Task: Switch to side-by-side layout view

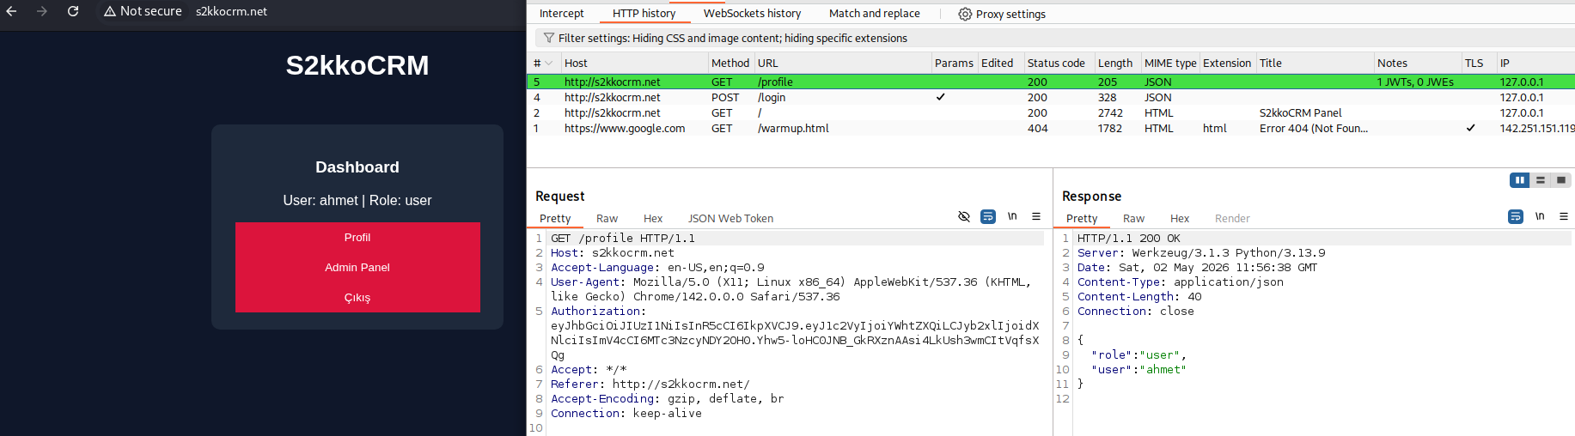Action: click(1520, 180)
